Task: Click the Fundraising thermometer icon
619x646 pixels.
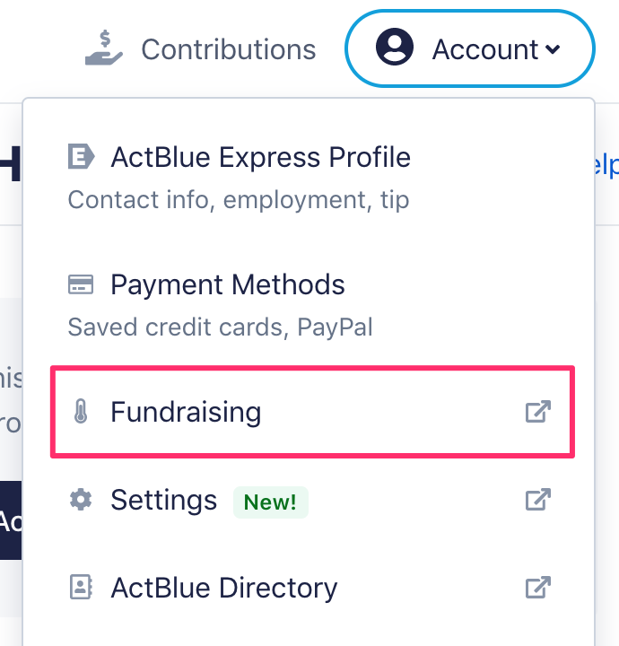Action: point(82,413)
